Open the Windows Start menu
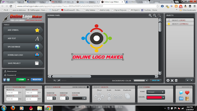This screenshot has height=111, width=197. (4, 108)
